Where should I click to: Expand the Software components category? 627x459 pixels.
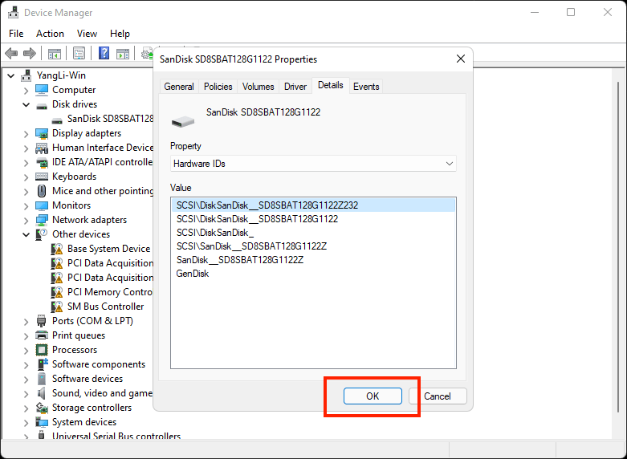pos(26,365)
